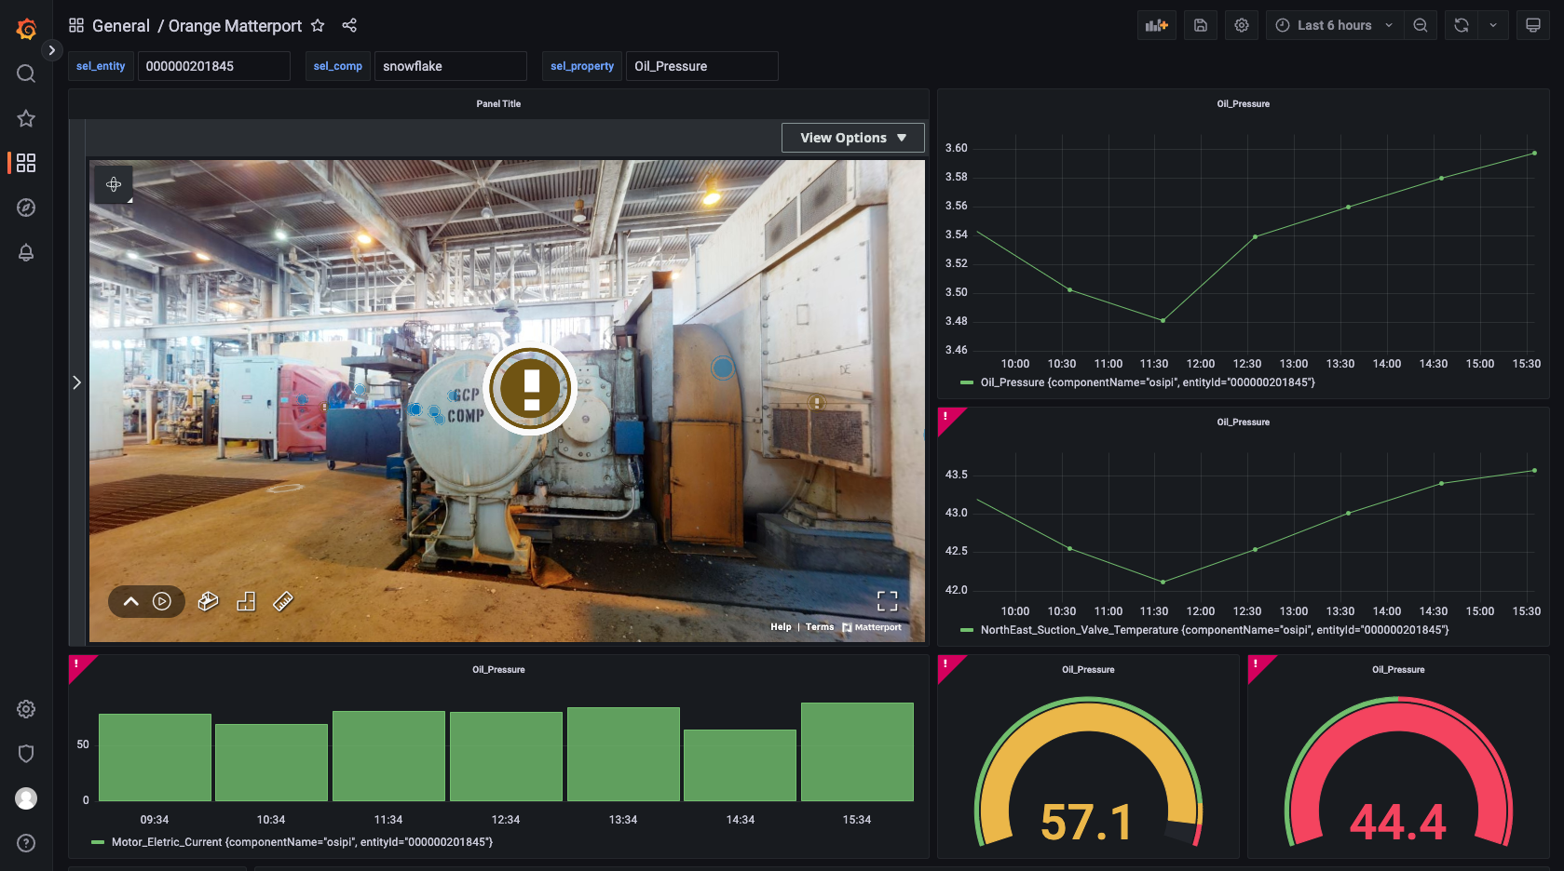Open the top-right Oil_Pressure line chart title menu

coord(1243,104)
